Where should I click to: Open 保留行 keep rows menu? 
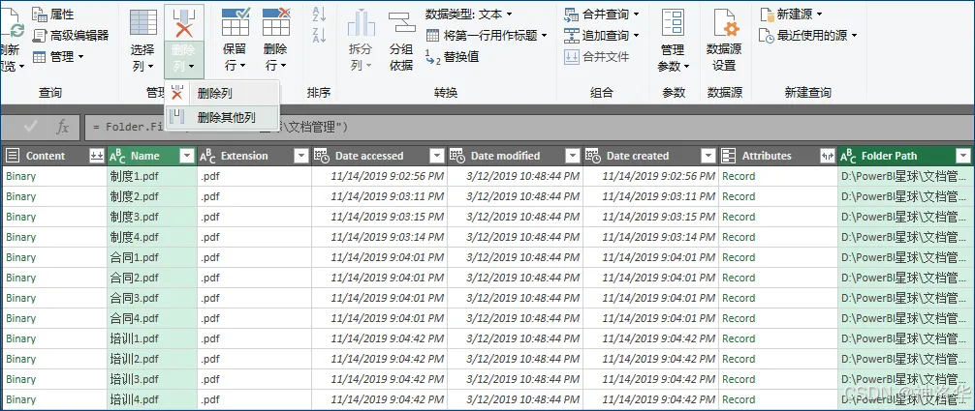click(236, 39)
